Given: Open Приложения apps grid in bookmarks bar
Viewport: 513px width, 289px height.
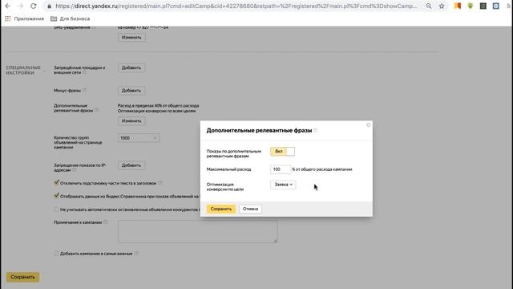Looking at the screenshot, I should pos(25,18).
